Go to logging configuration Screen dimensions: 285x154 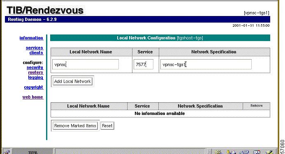tap(36, 77)
